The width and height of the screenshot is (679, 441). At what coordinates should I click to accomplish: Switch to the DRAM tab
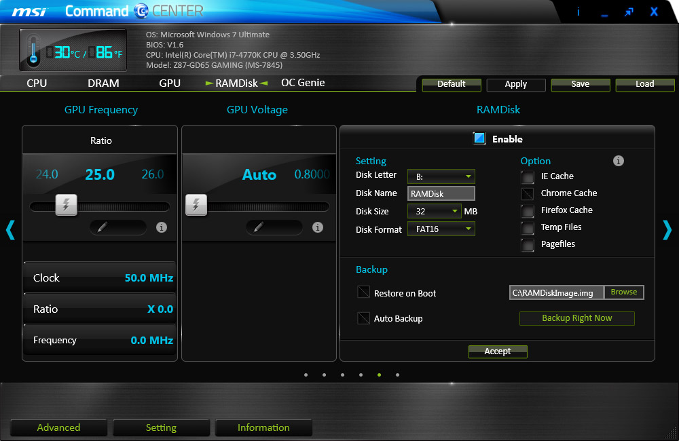(103, 83)
